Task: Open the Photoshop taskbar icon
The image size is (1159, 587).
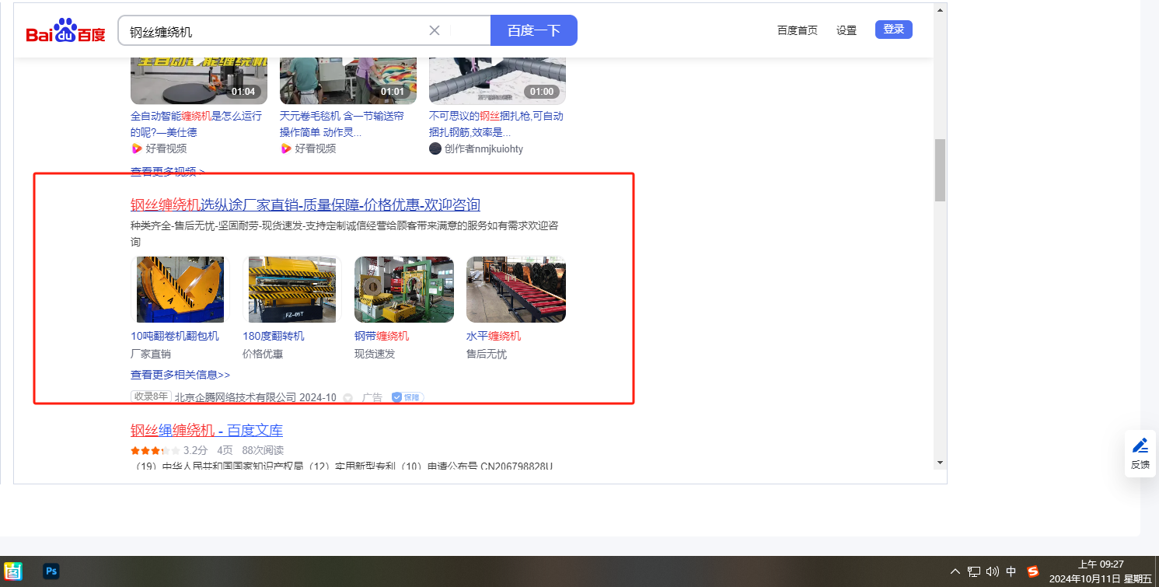Action: click(51, 571)
